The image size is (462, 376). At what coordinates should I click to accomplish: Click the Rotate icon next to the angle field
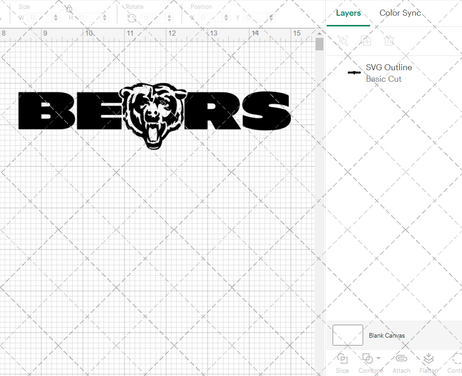click(132, 18)
